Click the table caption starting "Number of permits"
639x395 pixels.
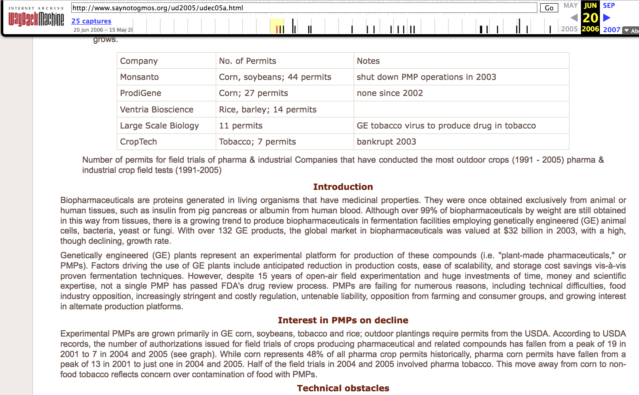(x=343, y=165)
